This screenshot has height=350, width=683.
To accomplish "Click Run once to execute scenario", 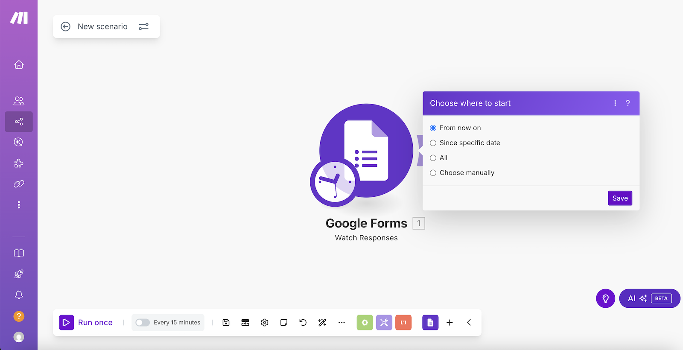I will [x=86, y=323].
